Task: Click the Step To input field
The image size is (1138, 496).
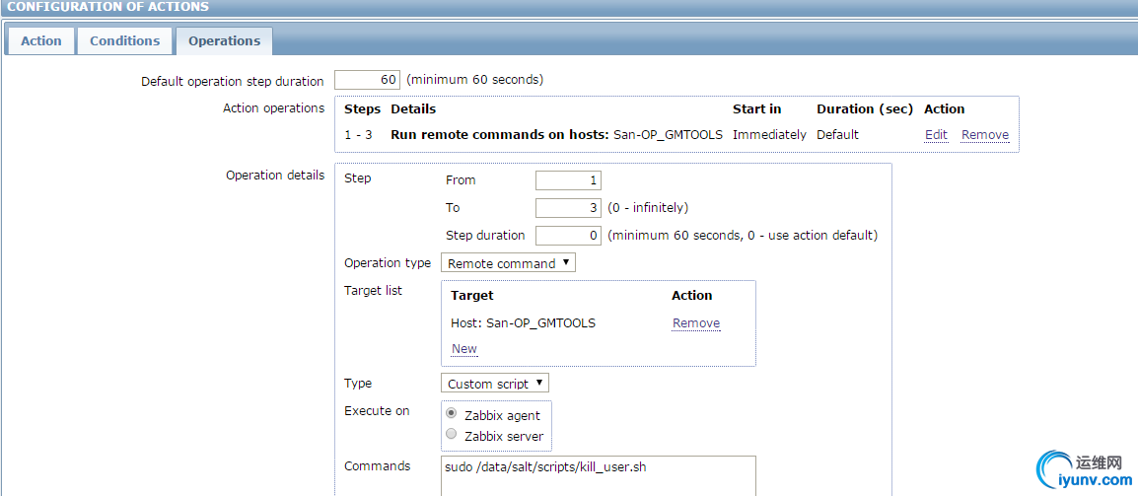Action: pyautogui.click(x=568, y=208)
